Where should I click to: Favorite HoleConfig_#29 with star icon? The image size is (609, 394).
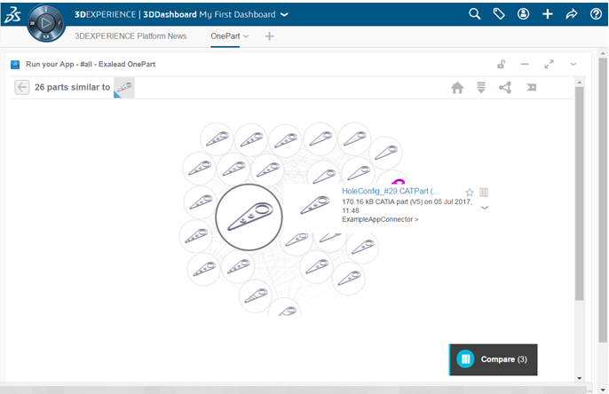click(470, 193)
